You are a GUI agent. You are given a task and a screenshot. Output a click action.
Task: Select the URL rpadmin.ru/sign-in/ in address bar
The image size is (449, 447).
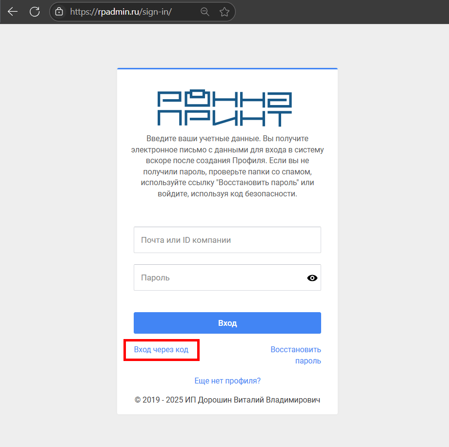pyautogui.click(x=121, y=12)
